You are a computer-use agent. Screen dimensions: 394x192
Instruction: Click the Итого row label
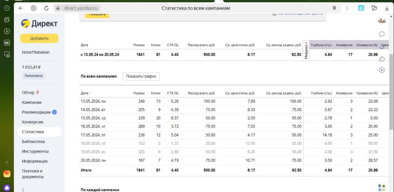pos(86,170)
